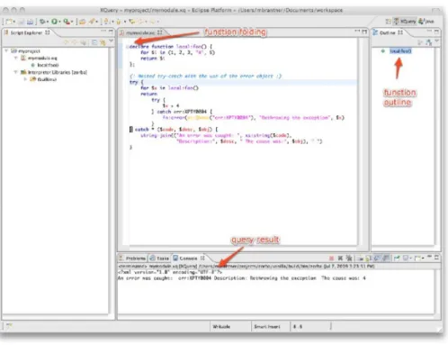The width and height of the screenshot is (448, 345).
Task: Minimize the Outline view
Action: 429,32
